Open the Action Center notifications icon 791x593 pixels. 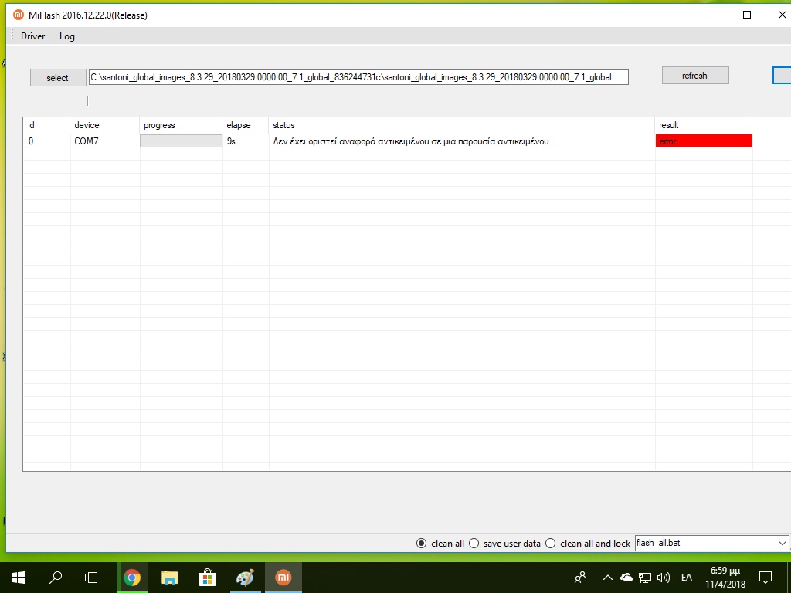coord(765,578)
